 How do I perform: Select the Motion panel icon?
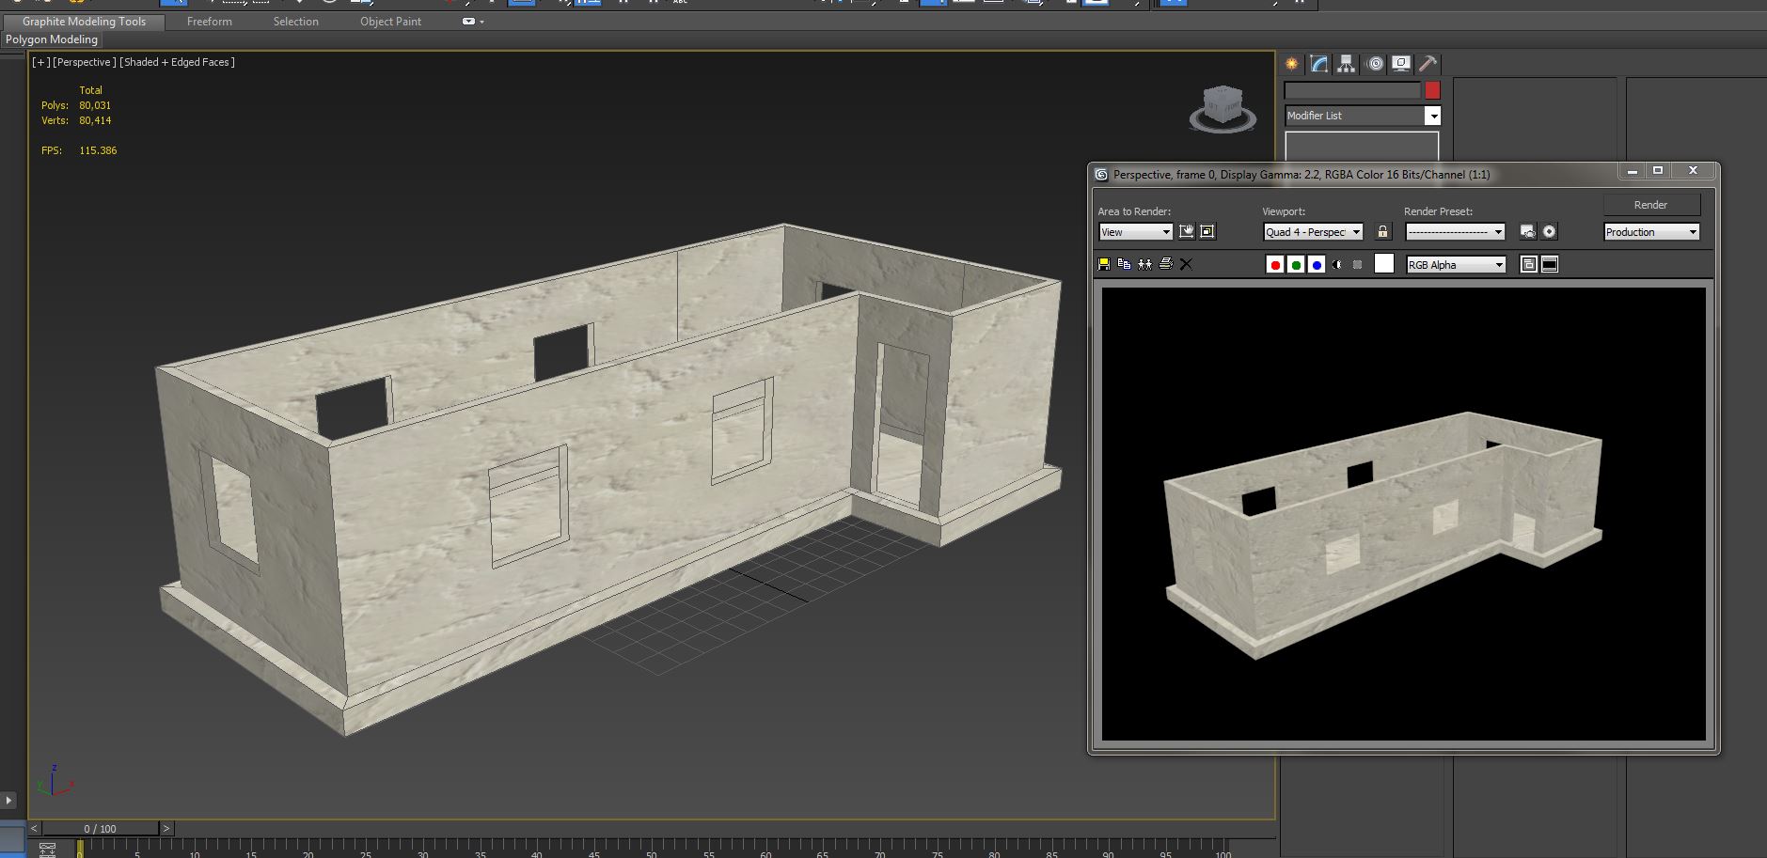click(1375, 63)
